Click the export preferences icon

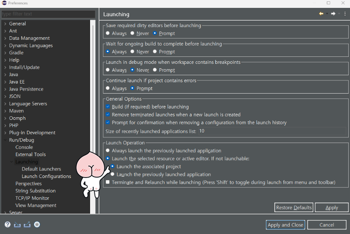(27, 224)
